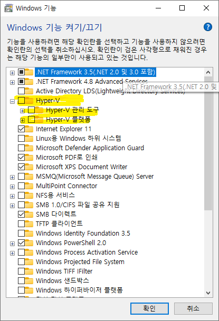Expand the .NET Framework 4.8 Advanced Services node
This screenshot has width=219, height=321.
[x=13, y=82]
